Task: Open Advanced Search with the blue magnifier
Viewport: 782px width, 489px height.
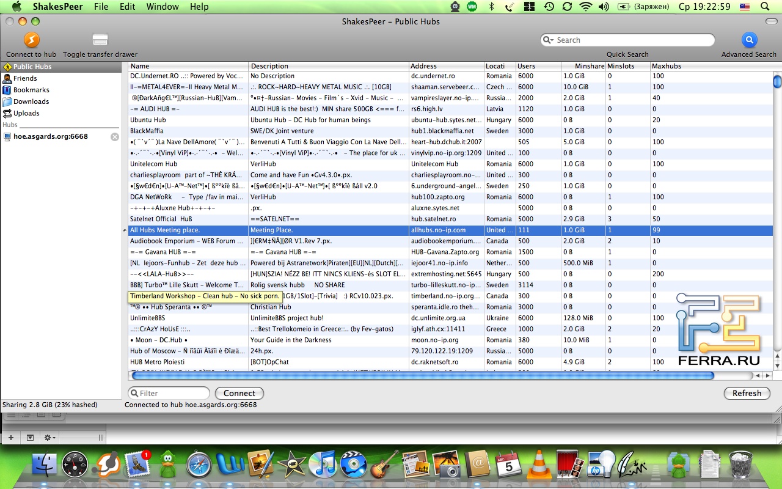Action: click(748, 40)
